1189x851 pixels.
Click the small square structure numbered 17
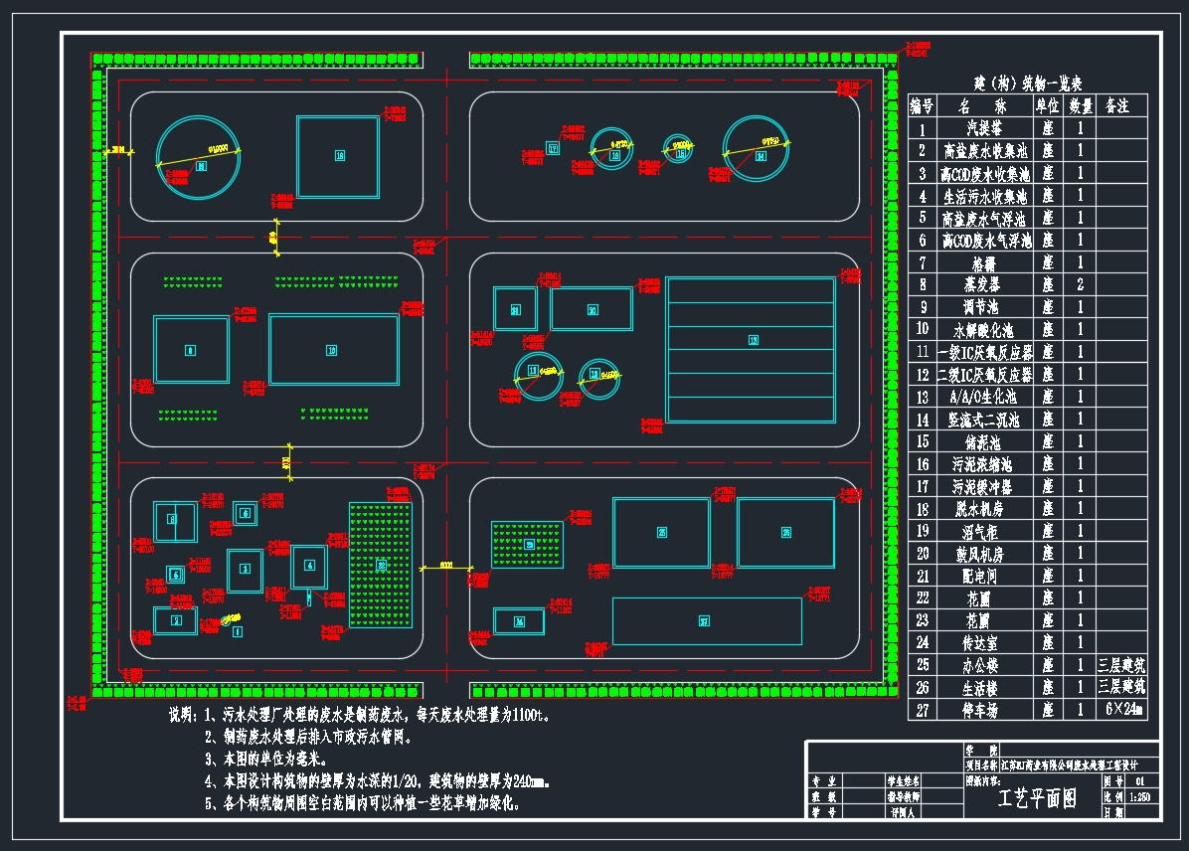553,148
